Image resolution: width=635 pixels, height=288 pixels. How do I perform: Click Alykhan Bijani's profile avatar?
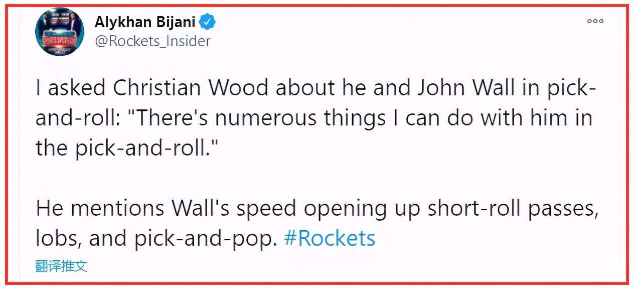pos(59,31)
